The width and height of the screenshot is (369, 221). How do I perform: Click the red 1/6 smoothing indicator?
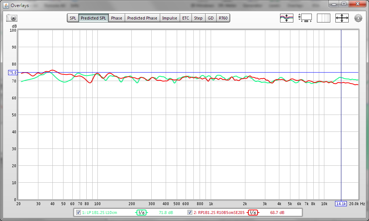[253, 213]
